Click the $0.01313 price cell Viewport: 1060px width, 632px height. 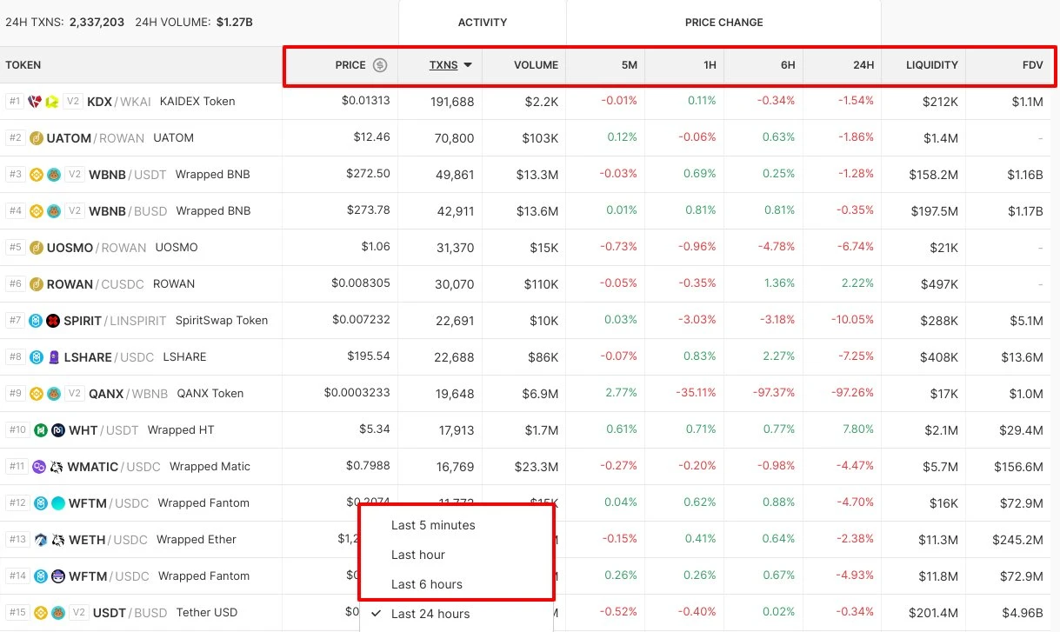click(x=366, y=100)
